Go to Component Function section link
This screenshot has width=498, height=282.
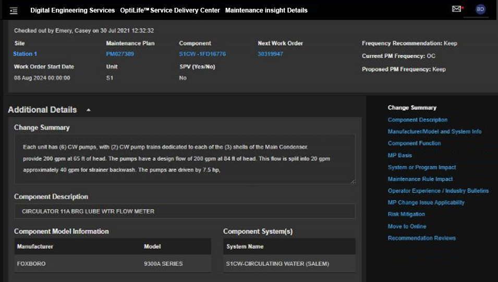(x=414, y=143)
